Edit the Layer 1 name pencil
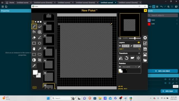179x101 pixels. click(x=131, y=46)
